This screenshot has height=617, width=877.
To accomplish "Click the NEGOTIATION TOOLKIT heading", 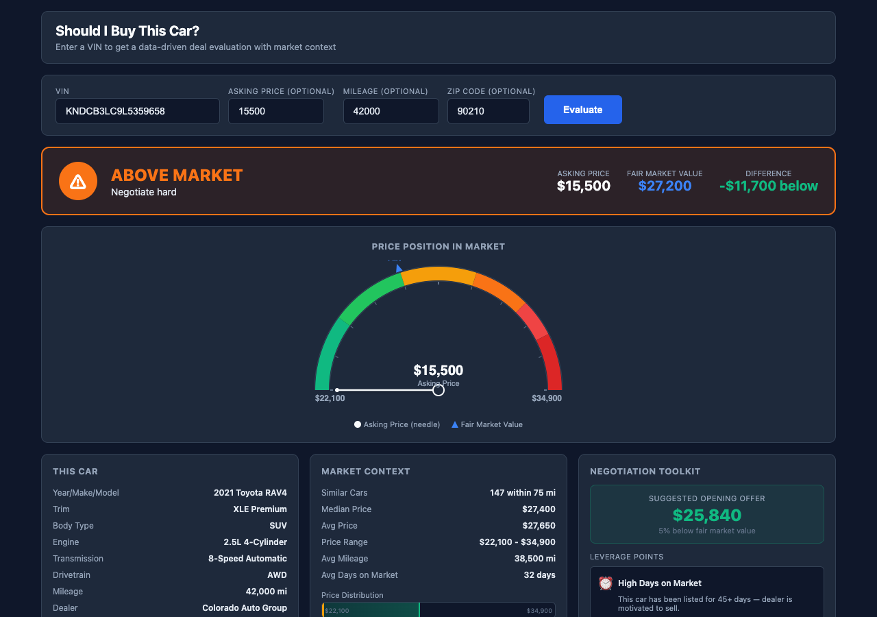I will click(645, 471).
